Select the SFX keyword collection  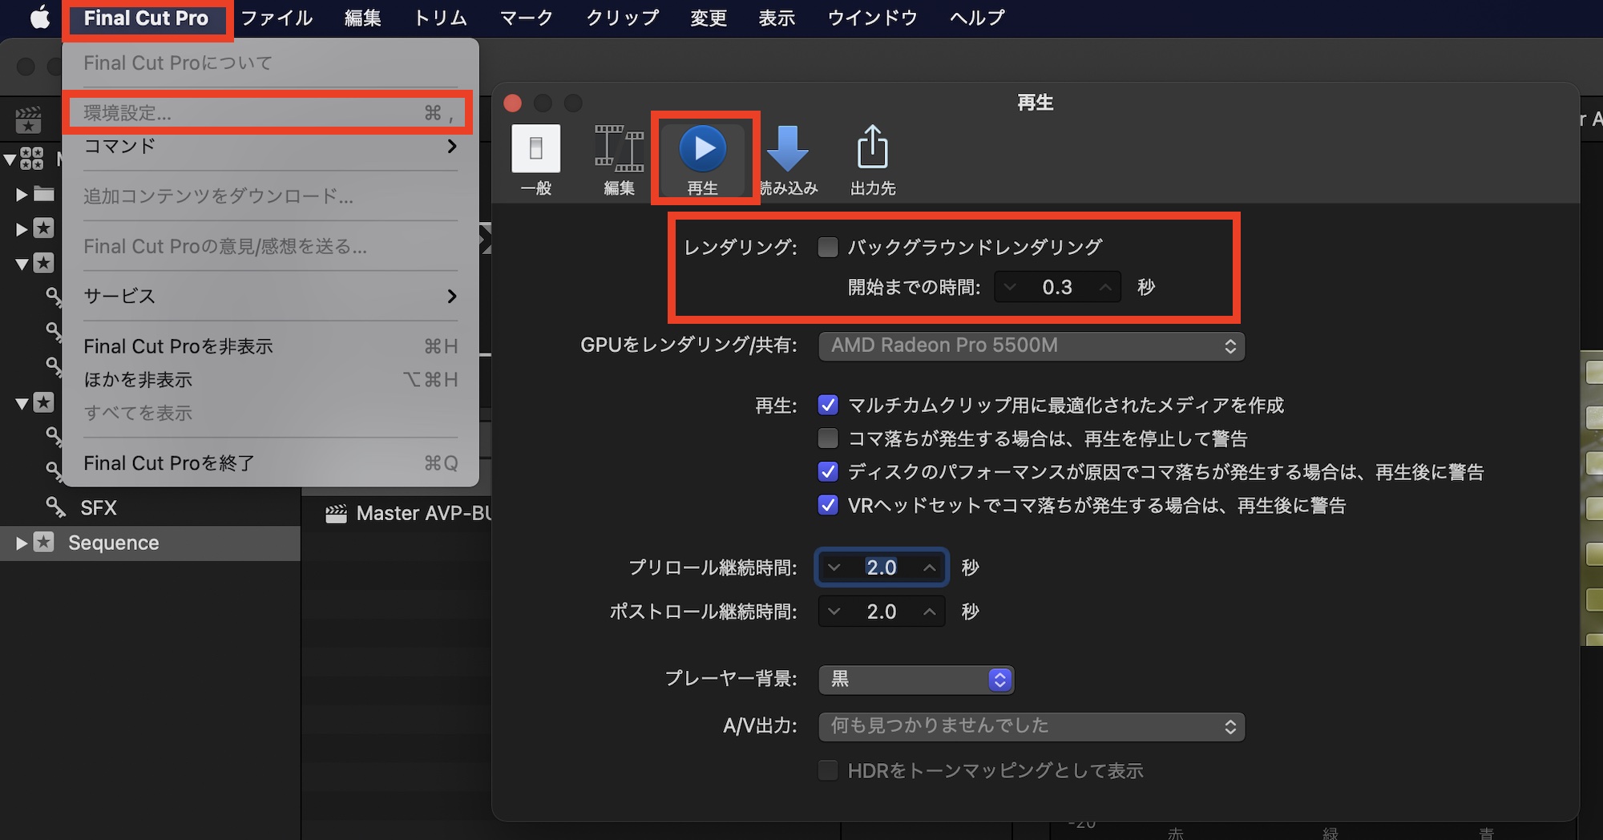pos(99,508)
